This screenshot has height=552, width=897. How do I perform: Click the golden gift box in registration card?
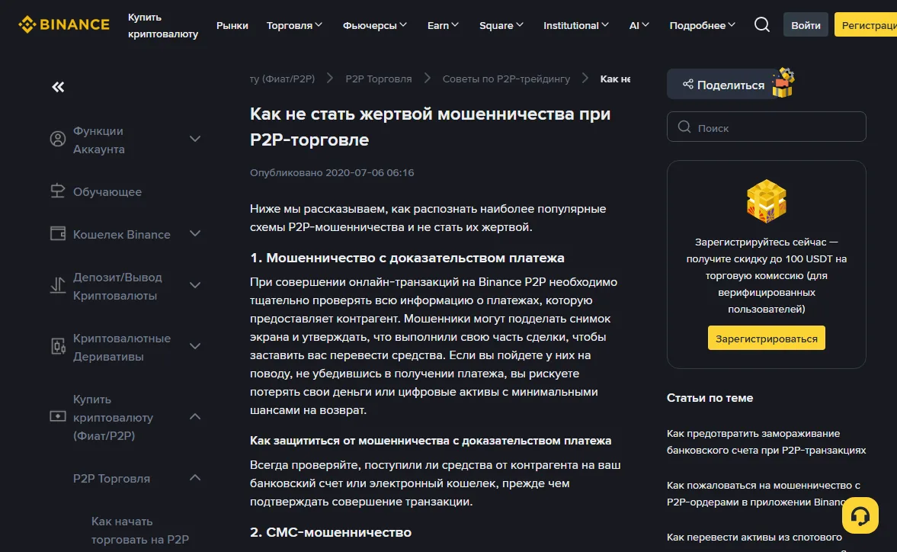(767, 201)
